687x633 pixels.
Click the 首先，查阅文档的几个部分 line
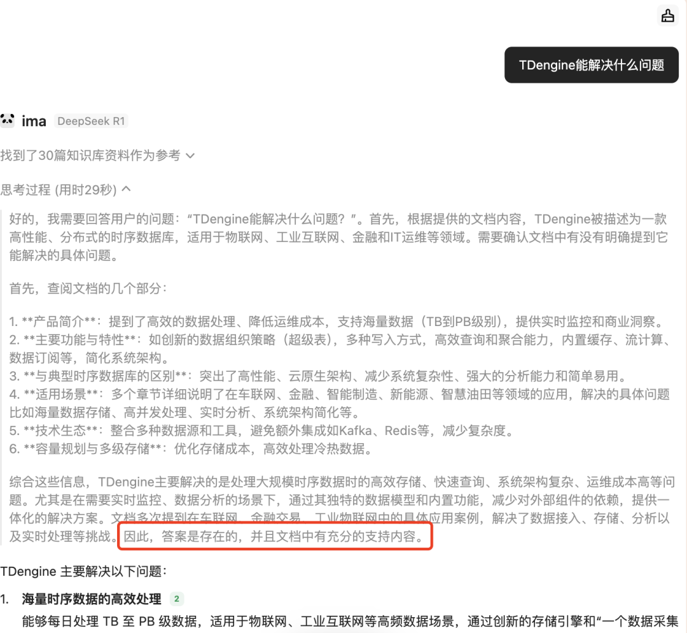coord(88,288)
